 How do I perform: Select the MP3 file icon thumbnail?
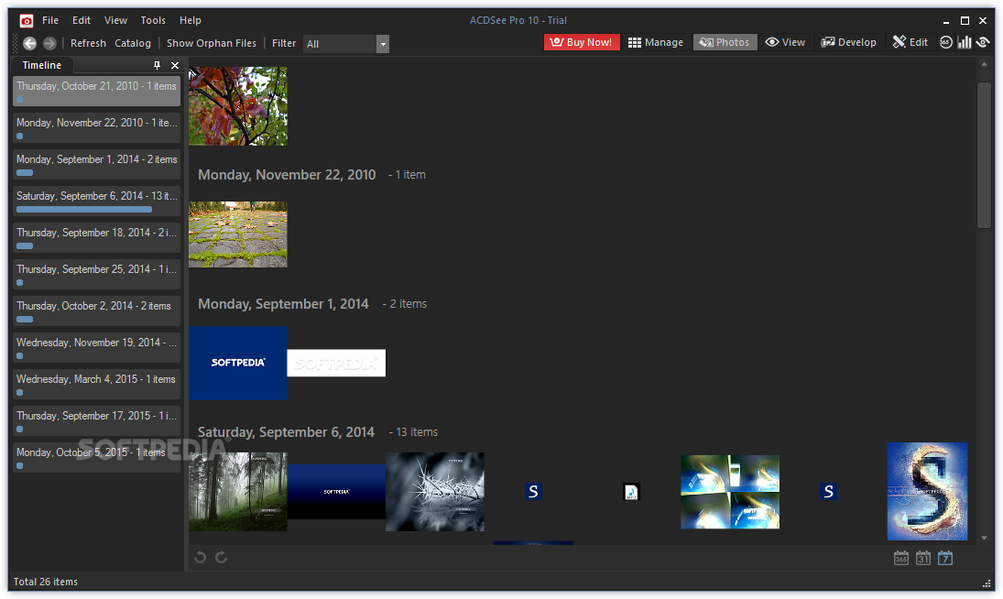pyautogui.click(x=631, y=492)
